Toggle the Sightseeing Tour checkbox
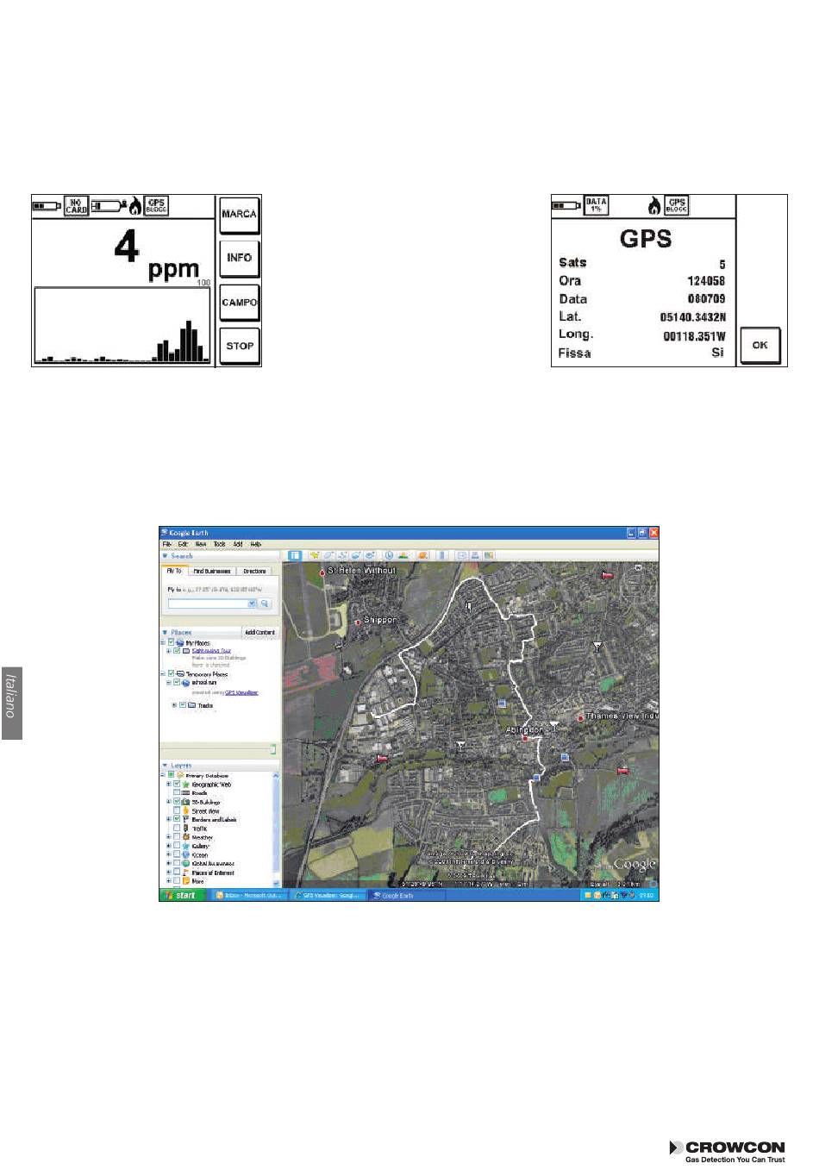This screenshot has height=1176, width=819. click(x=177, y=651)
